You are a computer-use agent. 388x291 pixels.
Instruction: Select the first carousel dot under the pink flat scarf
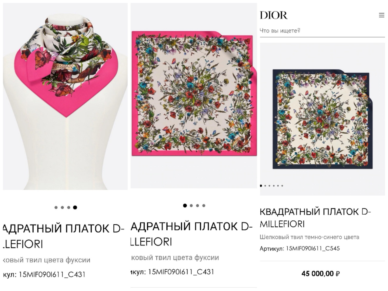click(185, 206)
